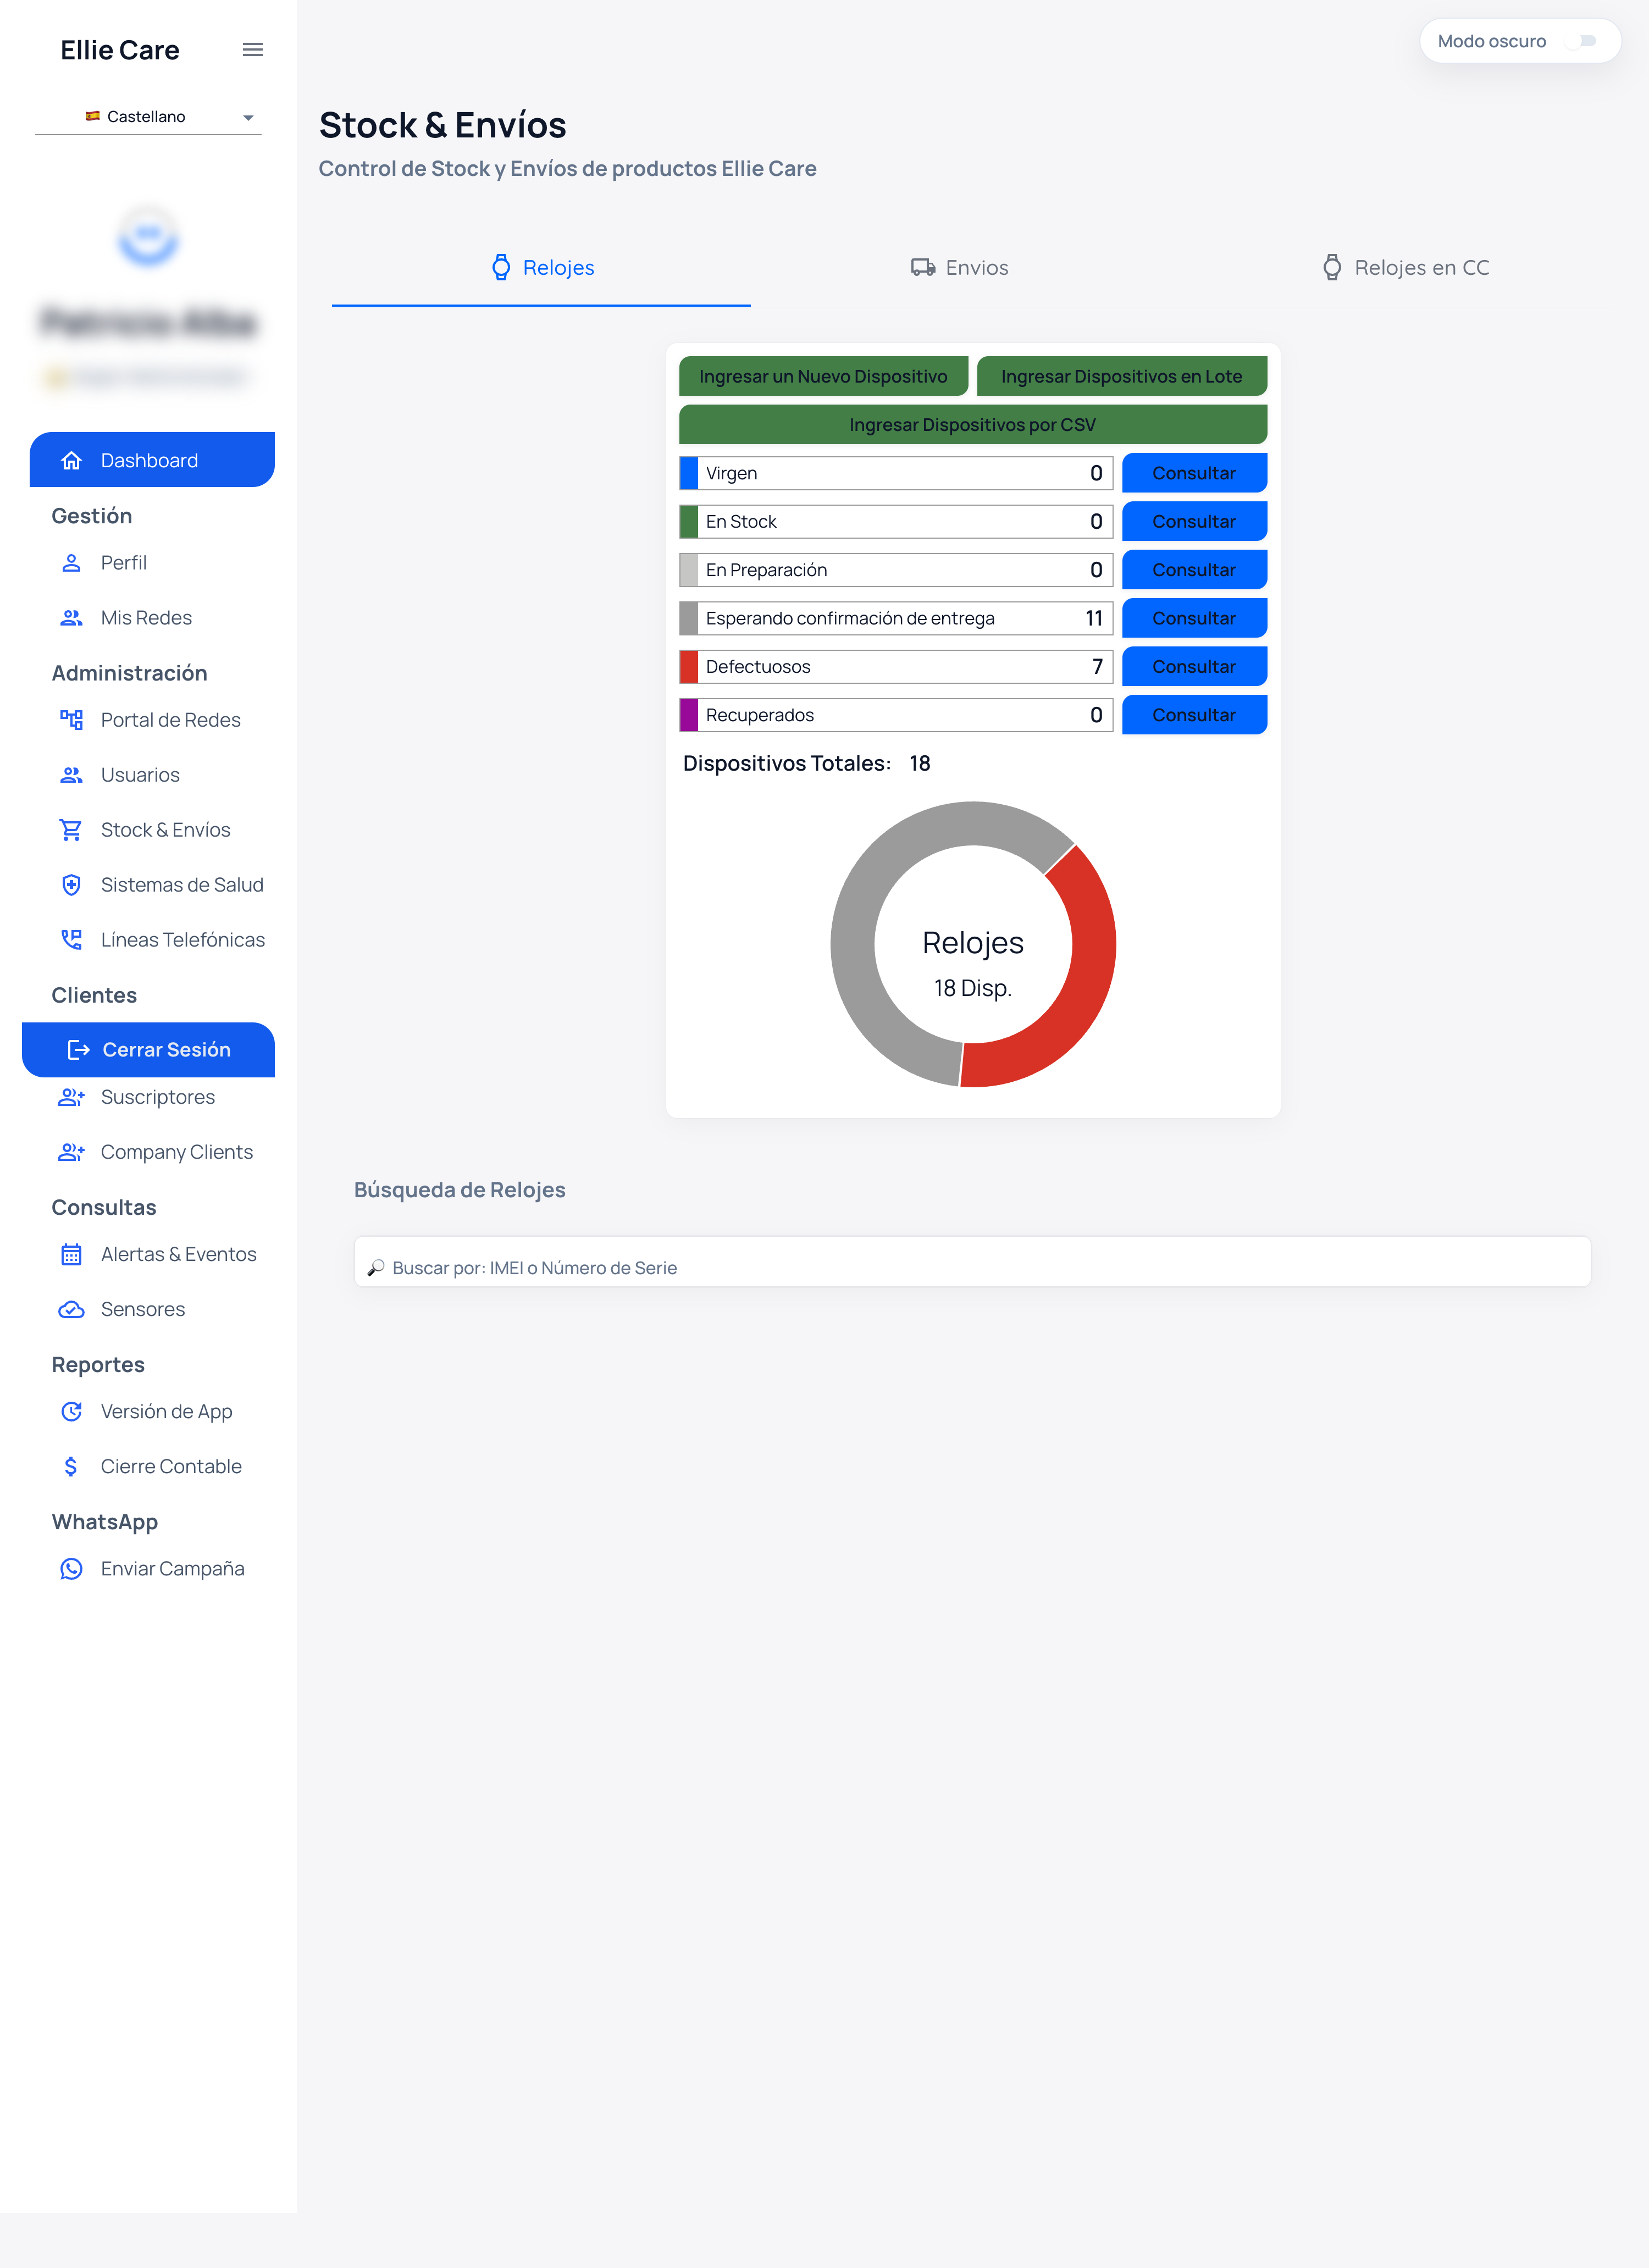Toggle the Modo oscuro switch
The height and width of the screenshot is (2268, 1649).
[1581, 41]
